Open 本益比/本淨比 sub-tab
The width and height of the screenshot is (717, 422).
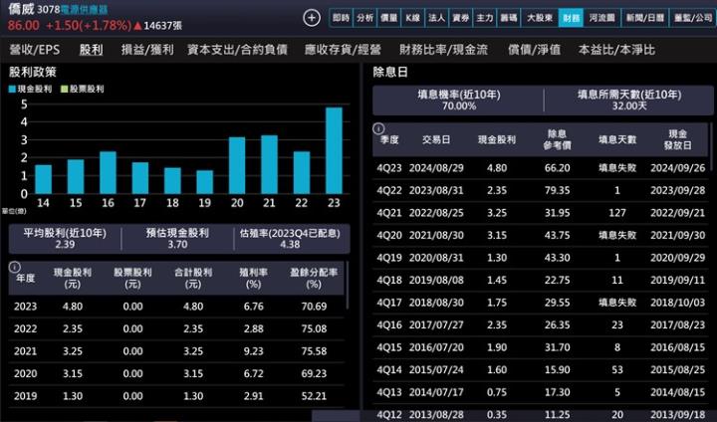click(x=616, y=50)
